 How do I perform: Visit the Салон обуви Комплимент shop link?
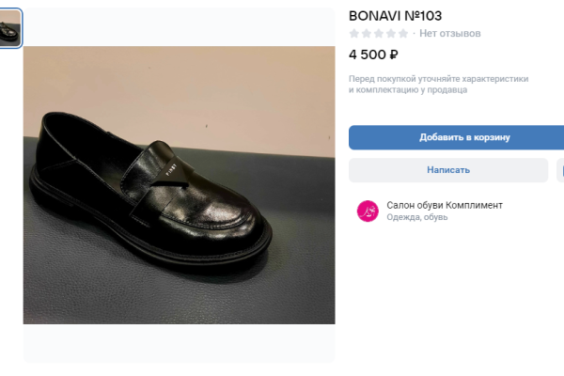point(445,205)
